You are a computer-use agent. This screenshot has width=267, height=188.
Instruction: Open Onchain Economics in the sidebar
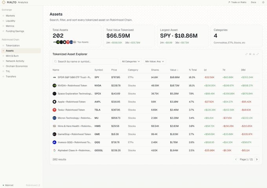point(16,66)
